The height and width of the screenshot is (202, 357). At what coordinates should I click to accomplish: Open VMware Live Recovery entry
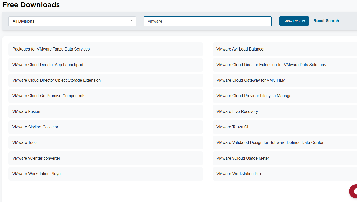(x=285, y=112)
